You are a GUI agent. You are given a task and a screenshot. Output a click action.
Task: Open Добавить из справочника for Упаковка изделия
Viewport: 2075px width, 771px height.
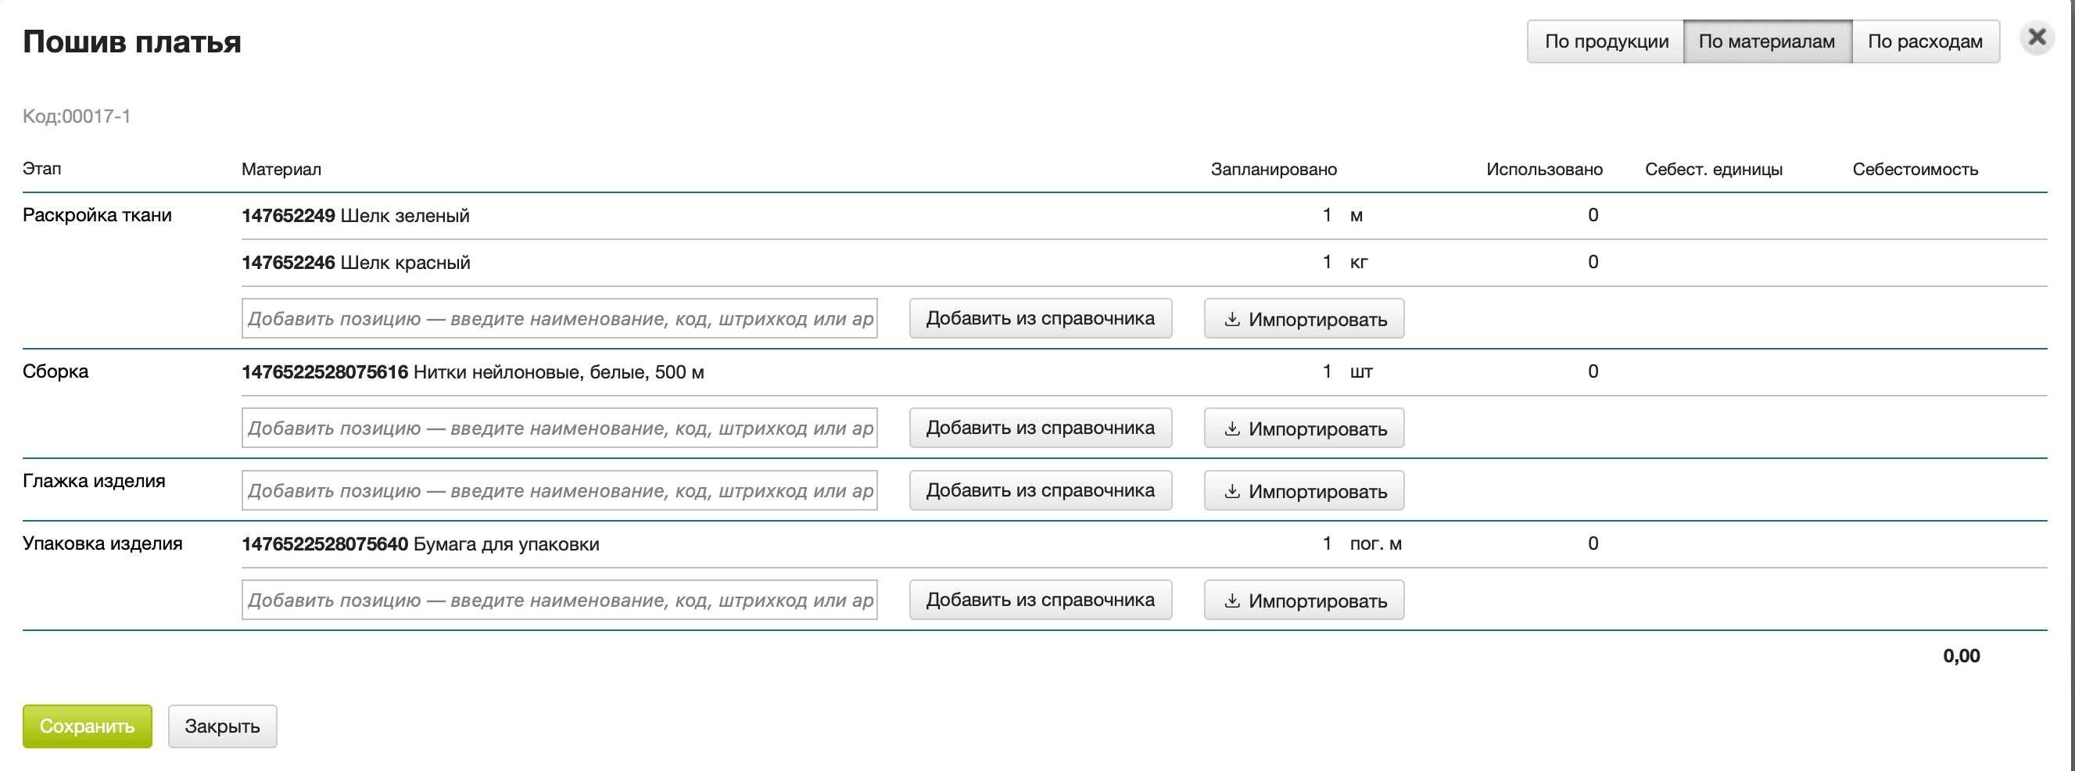1041,600
